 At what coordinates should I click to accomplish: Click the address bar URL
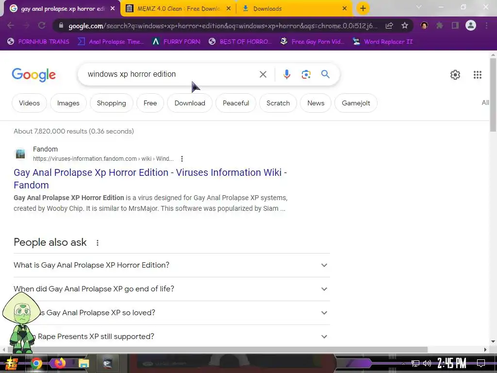coord(223,26)
